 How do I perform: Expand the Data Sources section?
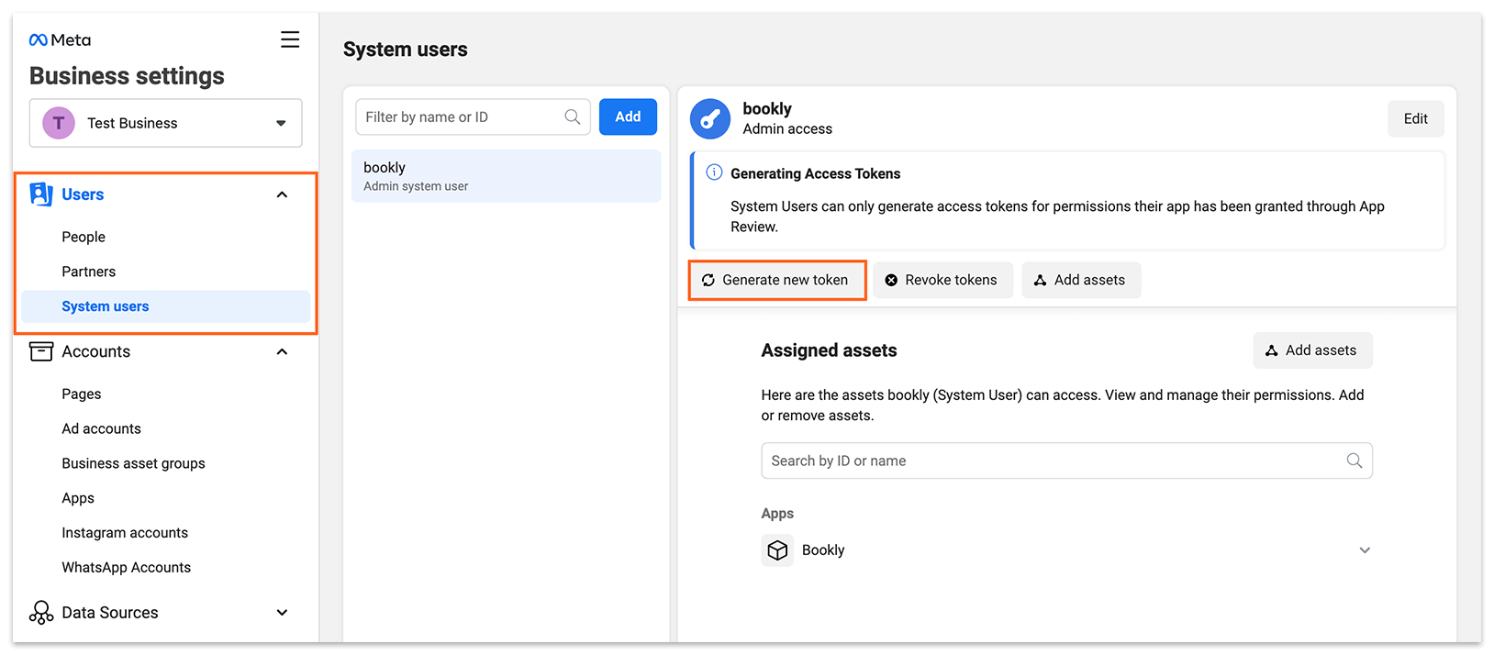(x=283, y=613)
